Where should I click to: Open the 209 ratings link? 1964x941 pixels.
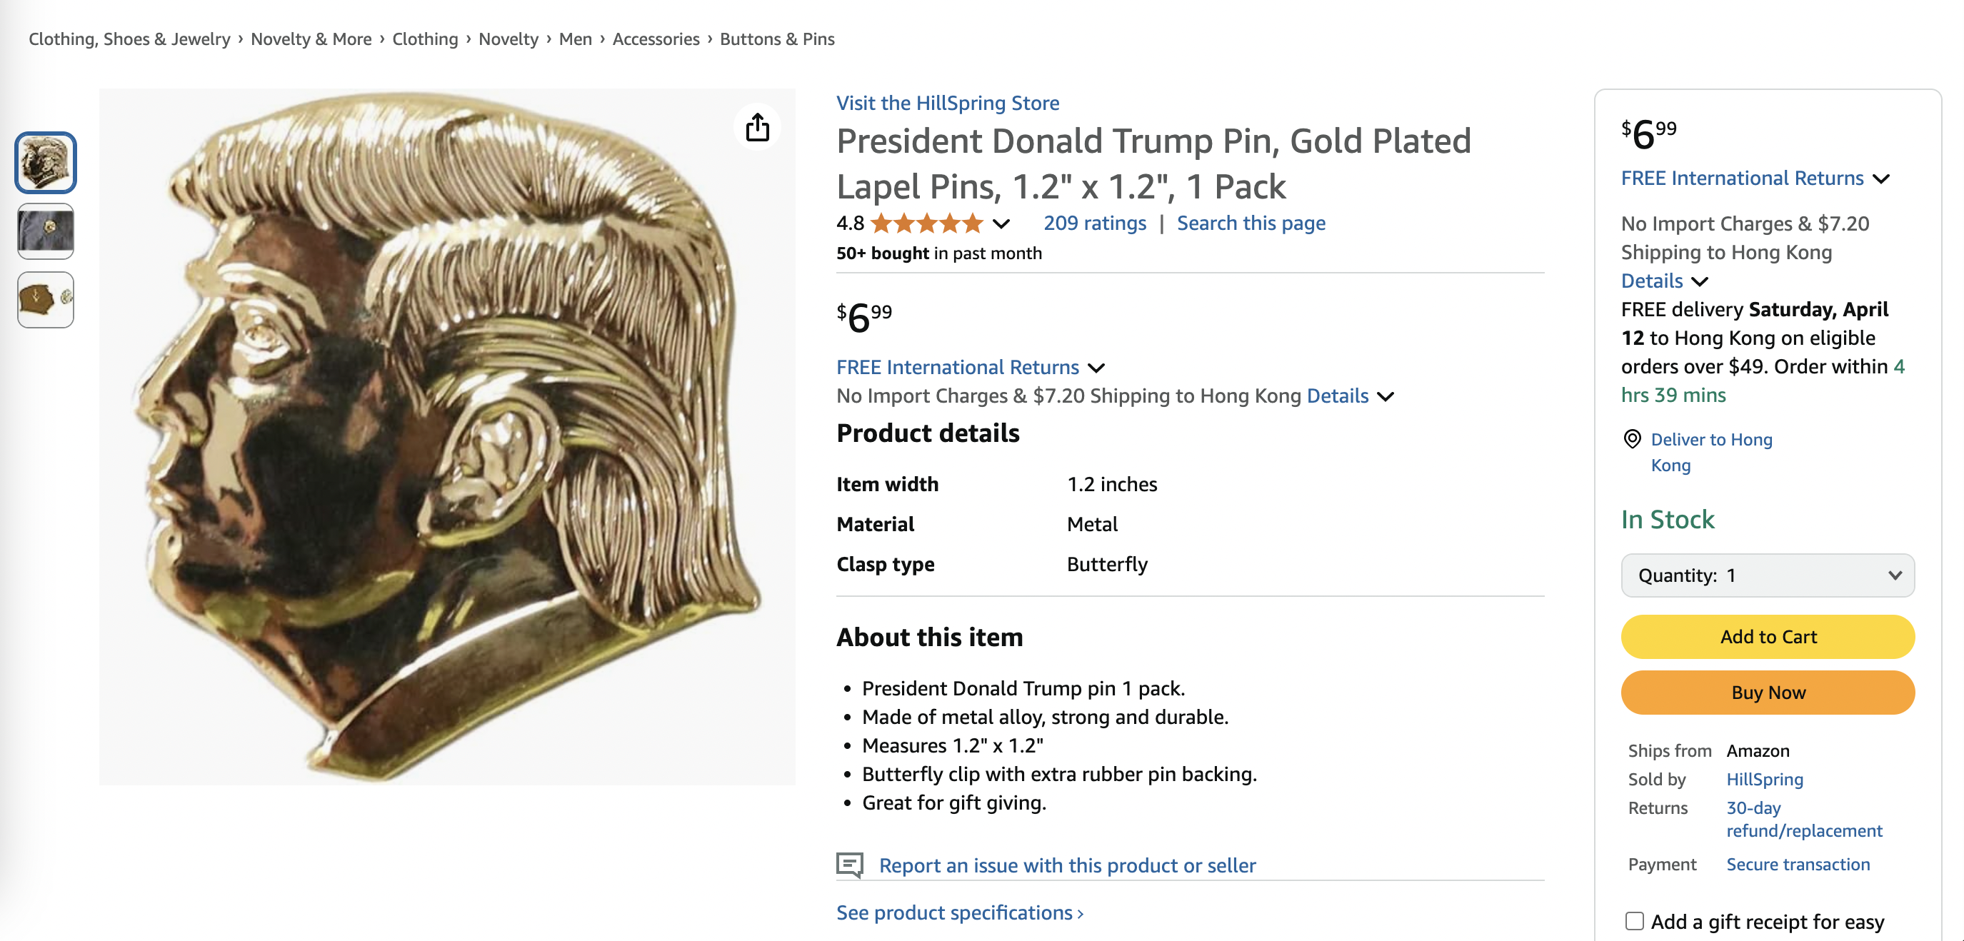click(1094, 223)
